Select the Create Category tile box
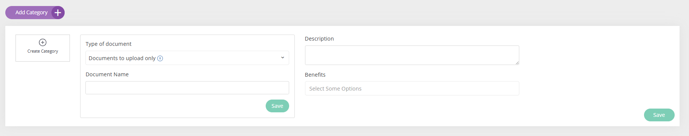689x136 pixels. click(43, 48)
